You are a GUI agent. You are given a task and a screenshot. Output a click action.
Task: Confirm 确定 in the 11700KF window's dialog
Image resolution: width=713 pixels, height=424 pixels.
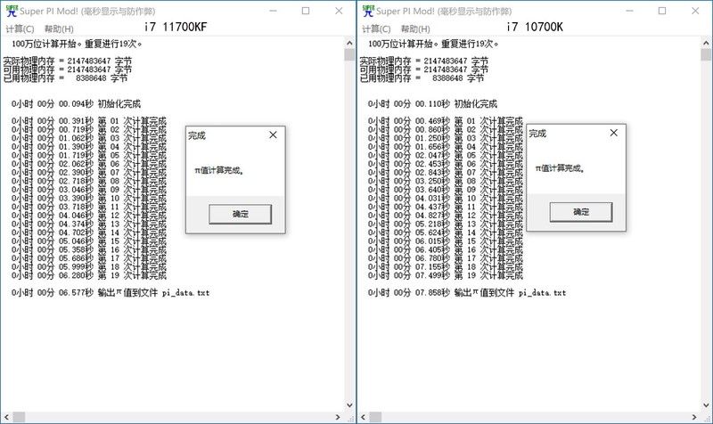(x=240, y=214)
